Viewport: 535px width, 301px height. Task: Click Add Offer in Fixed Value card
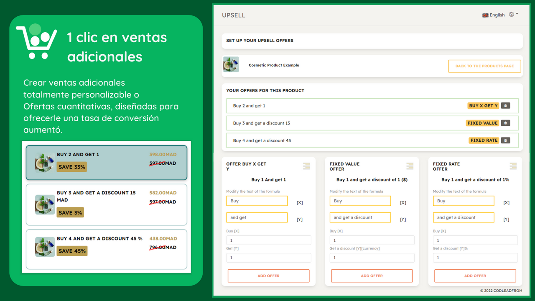pyautogui.click(x=372, y=276)
